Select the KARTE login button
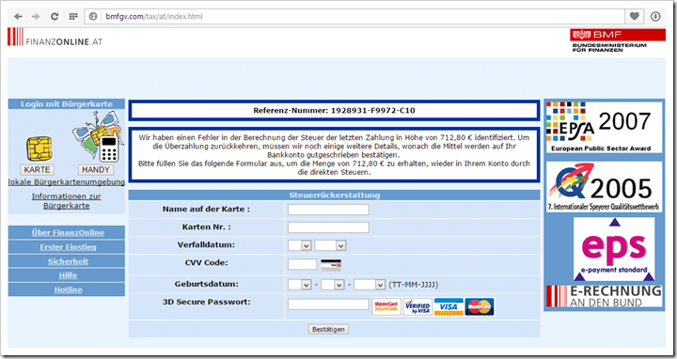Viewport: 677px width, 359px height. click(37, 169)
